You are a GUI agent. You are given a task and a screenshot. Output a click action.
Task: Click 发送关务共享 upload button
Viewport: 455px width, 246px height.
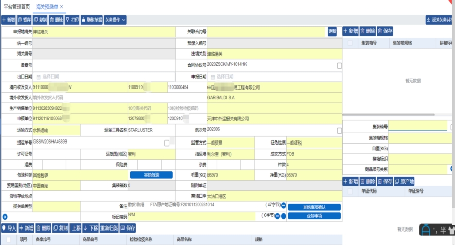440,20
